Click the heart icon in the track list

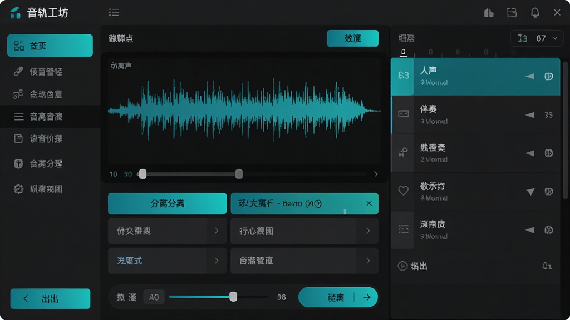point(403,191)
